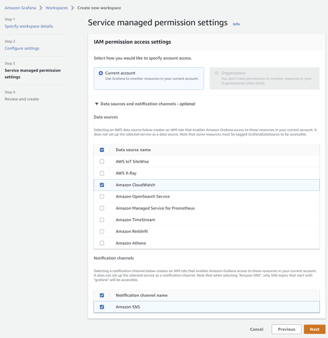Screen dimensions: 328x338
Task: Toggle the Notification channel name header checkbox
Action: tap(102, 296)
